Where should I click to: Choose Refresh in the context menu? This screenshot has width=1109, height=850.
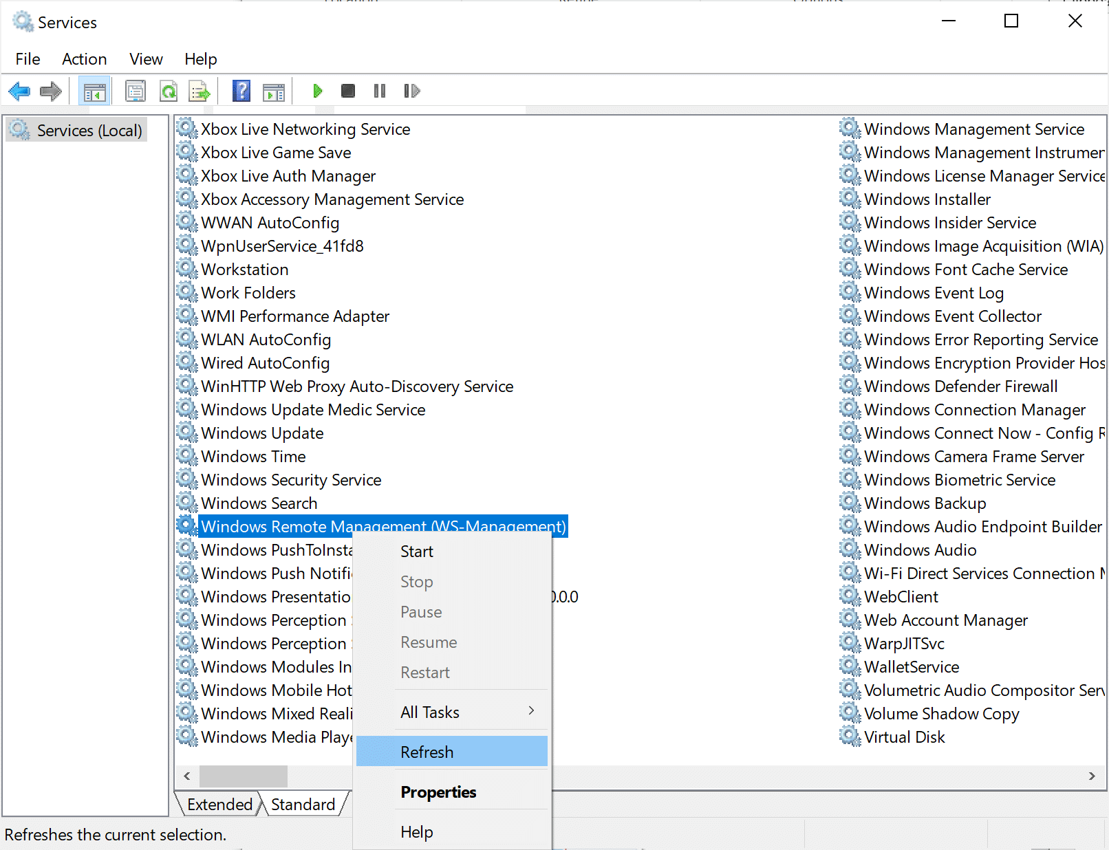click(x=427, y=752)
